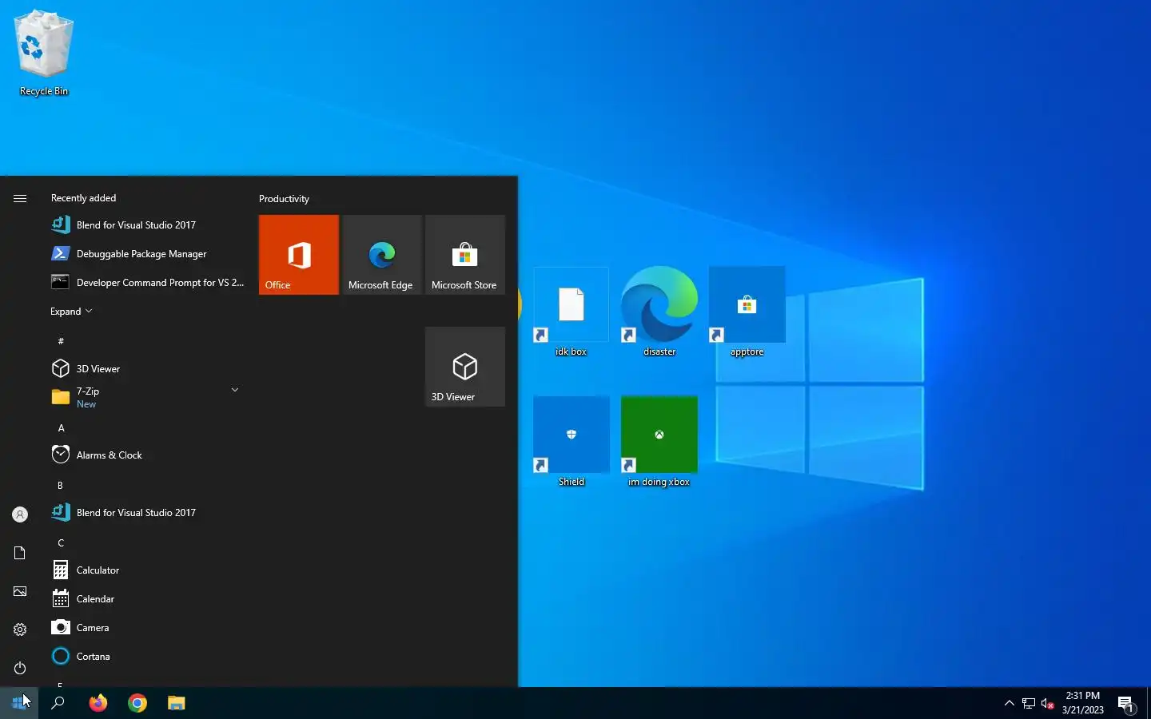This screenshot has width=1151, height=719.
Task: Launch the Calculator app
Action: pos(146,570)
